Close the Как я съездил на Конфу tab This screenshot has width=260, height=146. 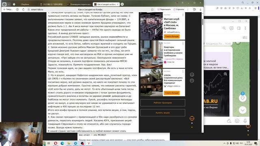pos(117,4)
